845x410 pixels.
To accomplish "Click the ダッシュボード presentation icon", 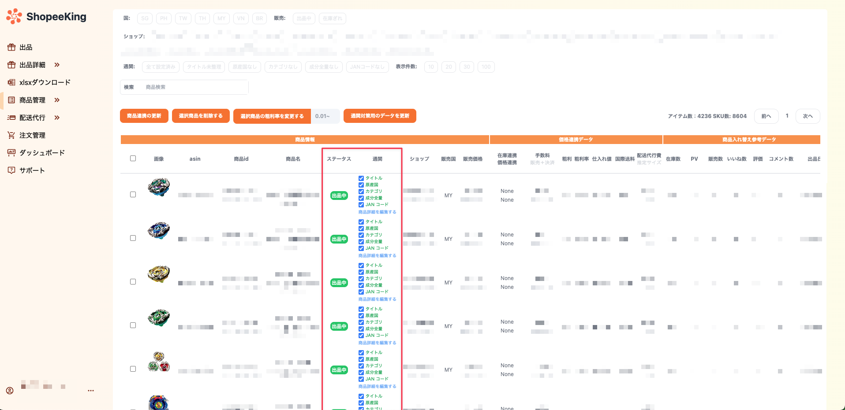I will click(x=11, y=153).
